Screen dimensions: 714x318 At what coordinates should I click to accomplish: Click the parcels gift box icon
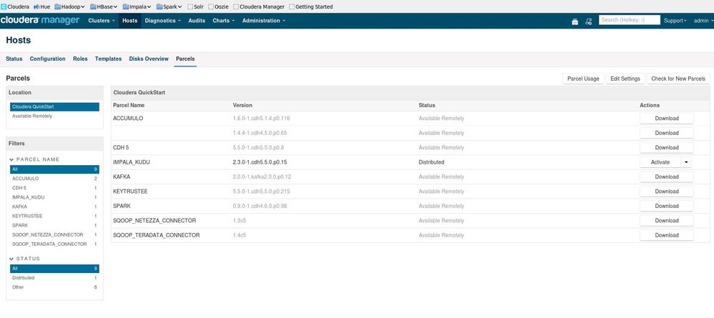[x=575, y=21]
